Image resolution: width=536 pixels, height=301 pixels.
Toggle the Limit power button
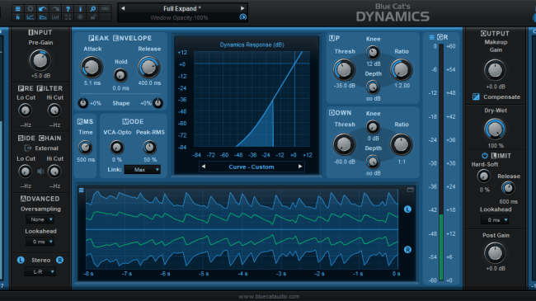485,156
